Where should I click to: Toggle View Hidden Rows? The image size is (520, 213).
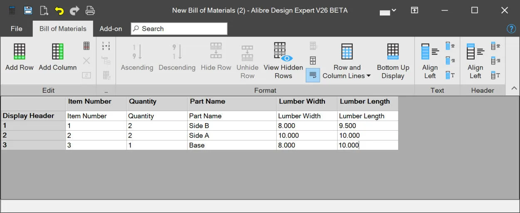pos(283,61)
